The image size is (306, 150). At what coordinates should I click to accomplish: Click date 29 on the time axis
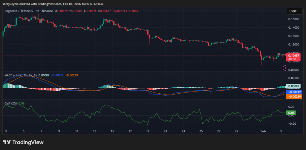pos(237,131)
